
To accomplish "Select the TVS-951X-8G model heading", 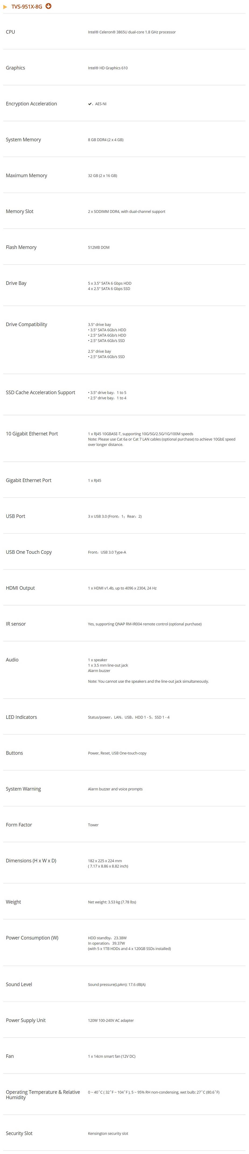I will [26, 7].
